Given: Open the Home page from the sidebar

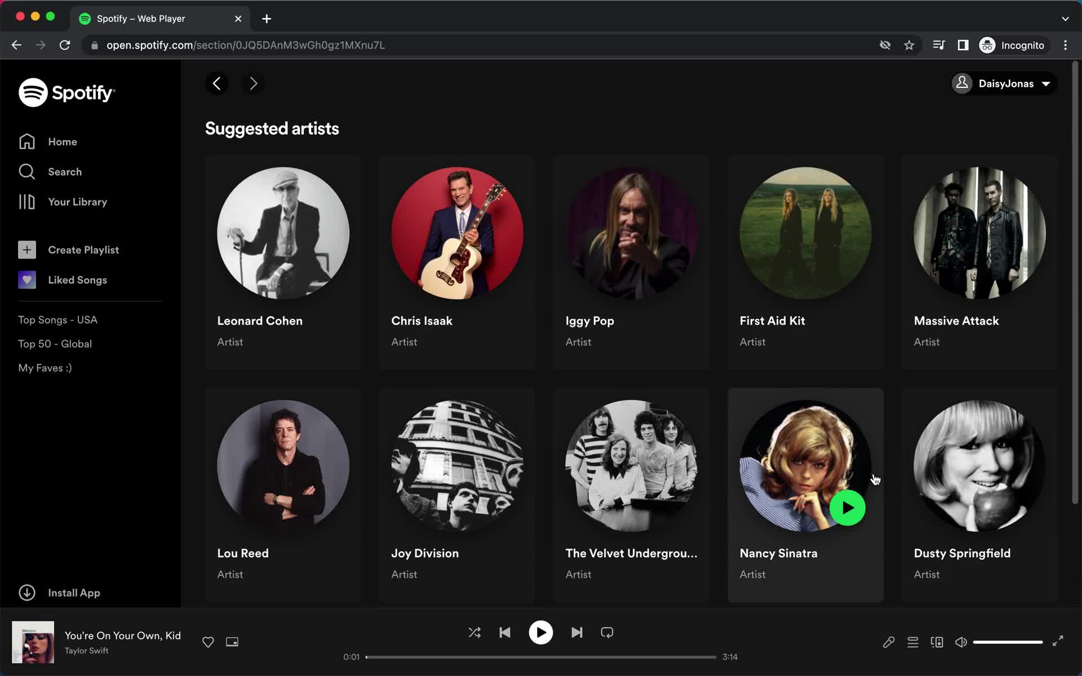Looking at the screenshot, I should click(x=48, y=141).
